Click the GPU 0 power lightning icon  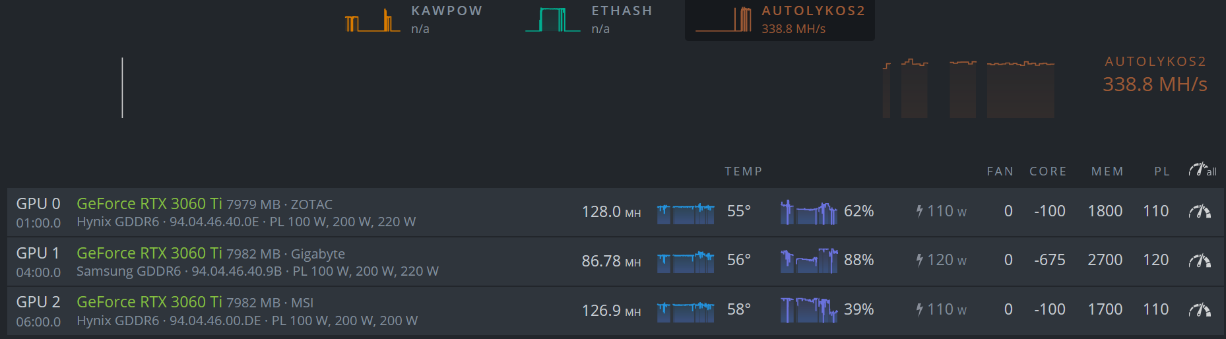(919, 211)
